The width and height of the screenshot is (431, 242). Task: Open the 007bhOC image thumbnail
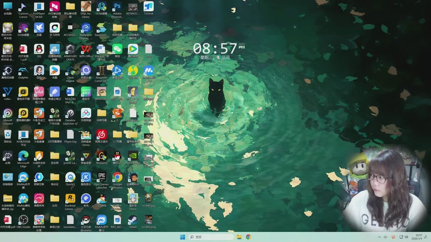[x=133, y=8]
